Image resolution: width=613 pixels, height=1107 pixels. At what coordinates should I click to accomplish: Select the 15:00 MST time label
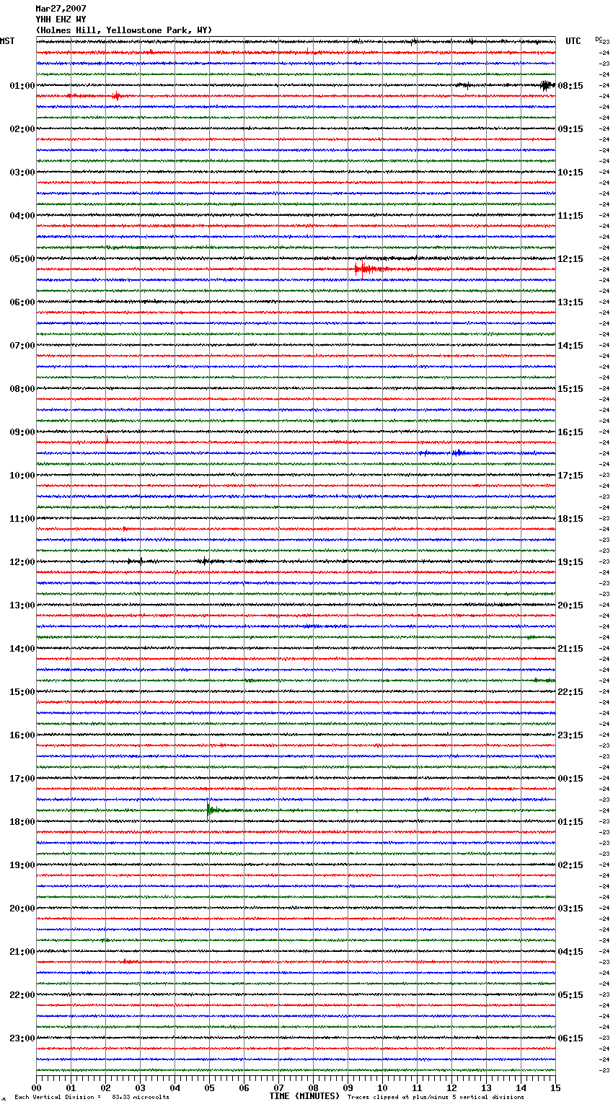[x=22, y=692]
